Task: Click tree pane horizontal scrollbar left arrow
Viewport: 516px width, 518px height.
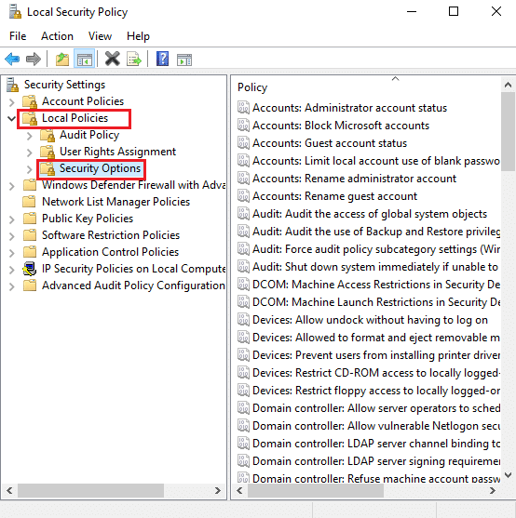Action: pyautogui.click(x=9, y=491)
